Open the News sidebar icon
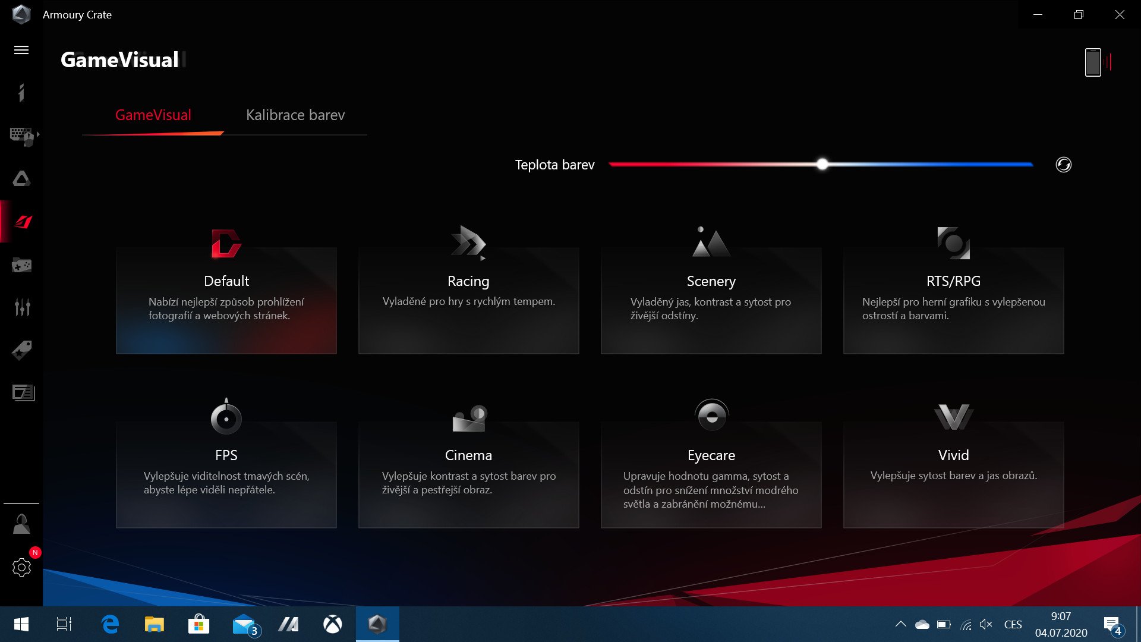Viewport: 1141px width, 642px height. click(x=23, y=393)
